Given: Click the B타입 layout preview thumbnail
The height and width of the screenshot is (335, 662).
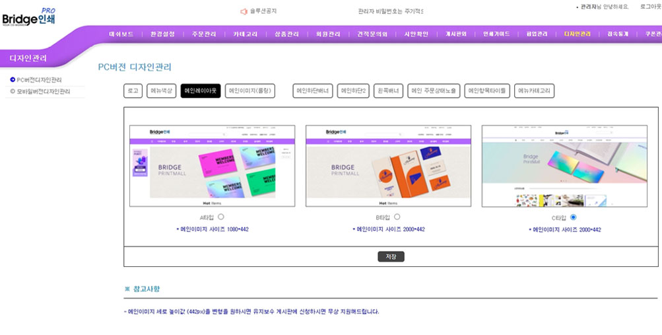Looking at the screenshot, I should pos(388,166).
